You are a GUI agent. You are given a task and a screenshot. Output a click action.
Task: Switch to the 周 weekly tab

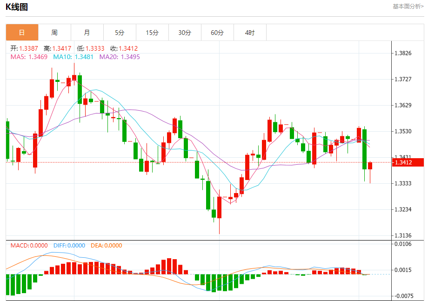point(54,33)
